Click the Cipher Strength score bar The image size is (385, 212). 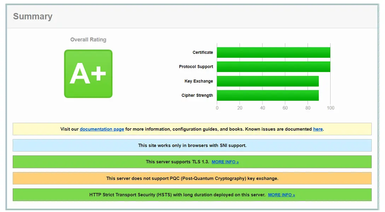268,95
